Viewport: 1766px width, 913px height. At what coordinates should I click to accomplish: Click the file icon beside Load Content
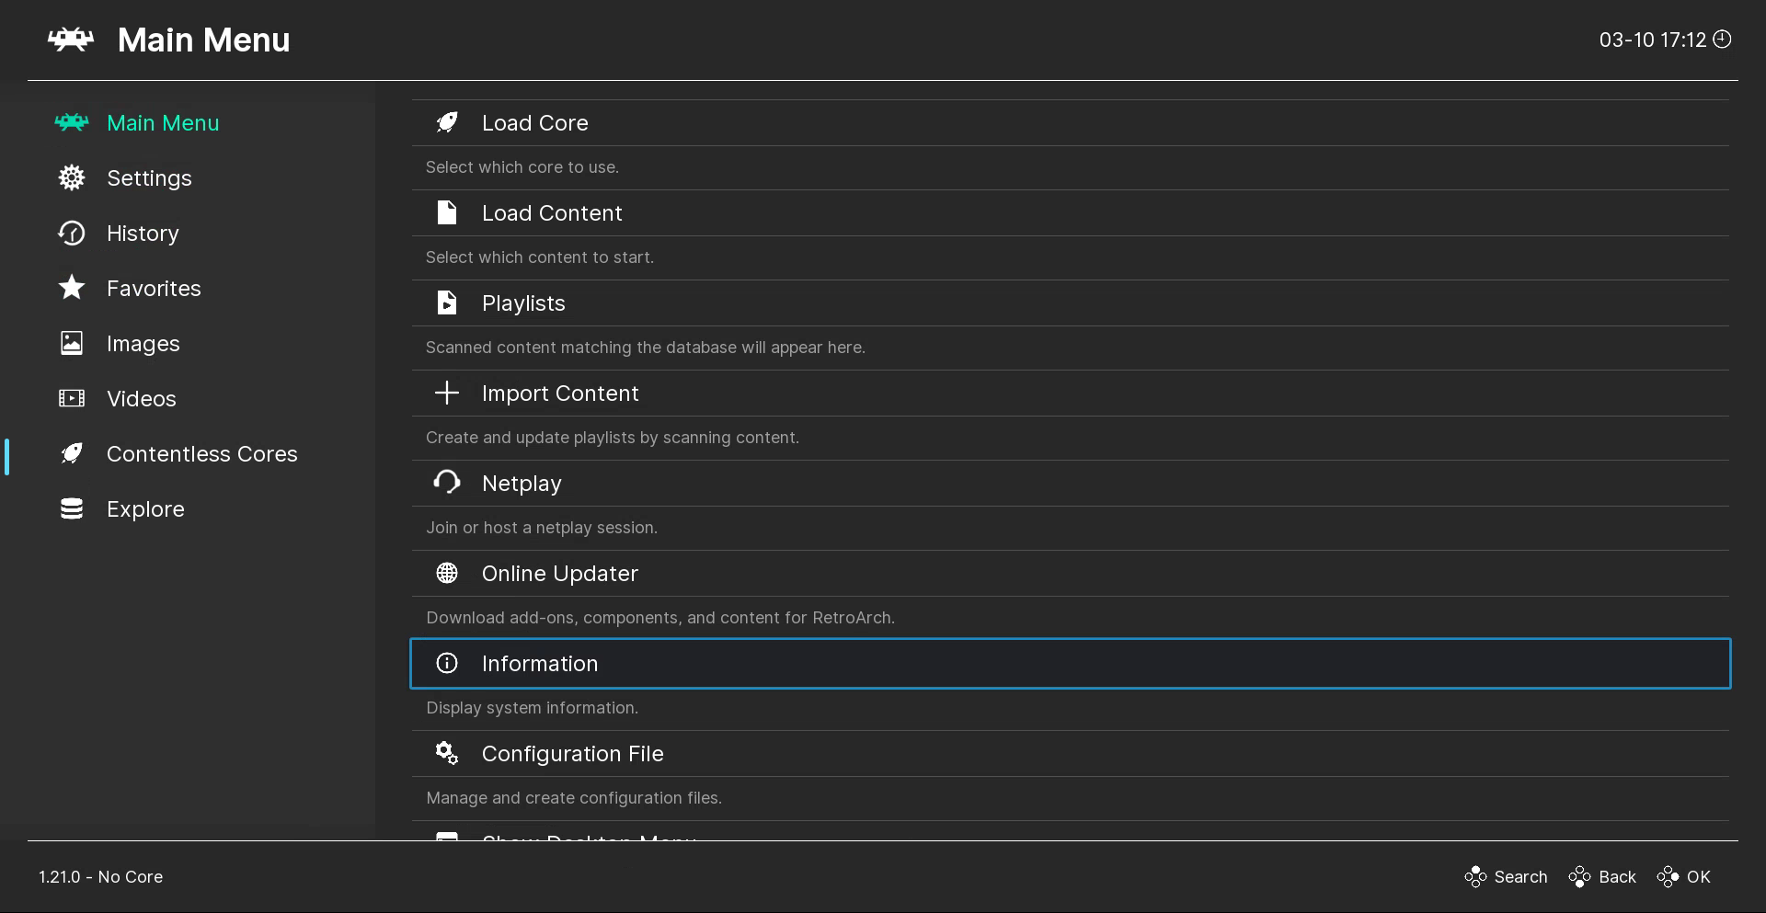coord(447,212)
